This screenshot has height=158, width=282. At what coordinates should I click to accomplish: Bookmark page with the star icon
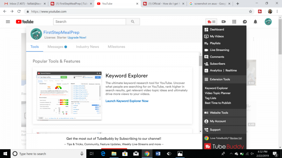pyautogui.click(x=250, y=11)
